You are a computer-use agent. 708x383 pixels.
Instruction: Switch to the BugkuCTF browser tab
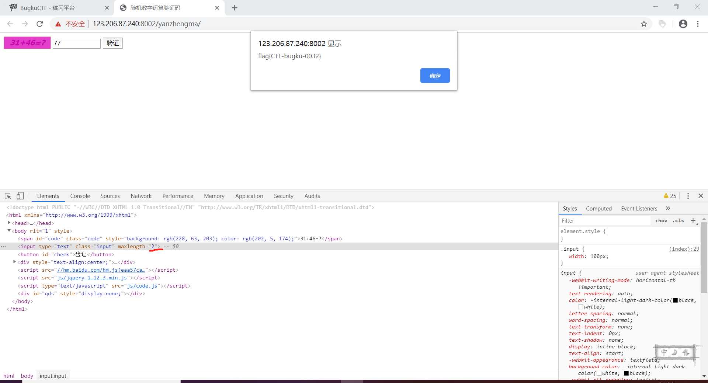(x=58, y=8)
